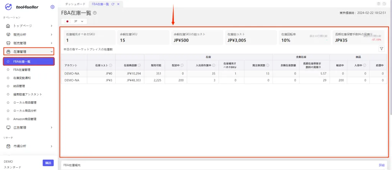
Task: Select FBA在庫管理 in the sidebar
Action: [22, 70]
